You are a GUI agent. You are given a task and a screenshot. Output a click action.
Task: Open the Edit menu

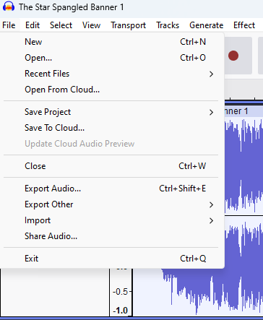point(33,25)
